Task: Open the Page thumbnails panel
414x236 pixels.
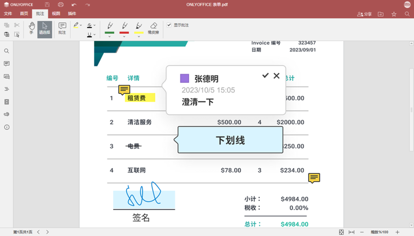Action: click(x=7, y=102)
